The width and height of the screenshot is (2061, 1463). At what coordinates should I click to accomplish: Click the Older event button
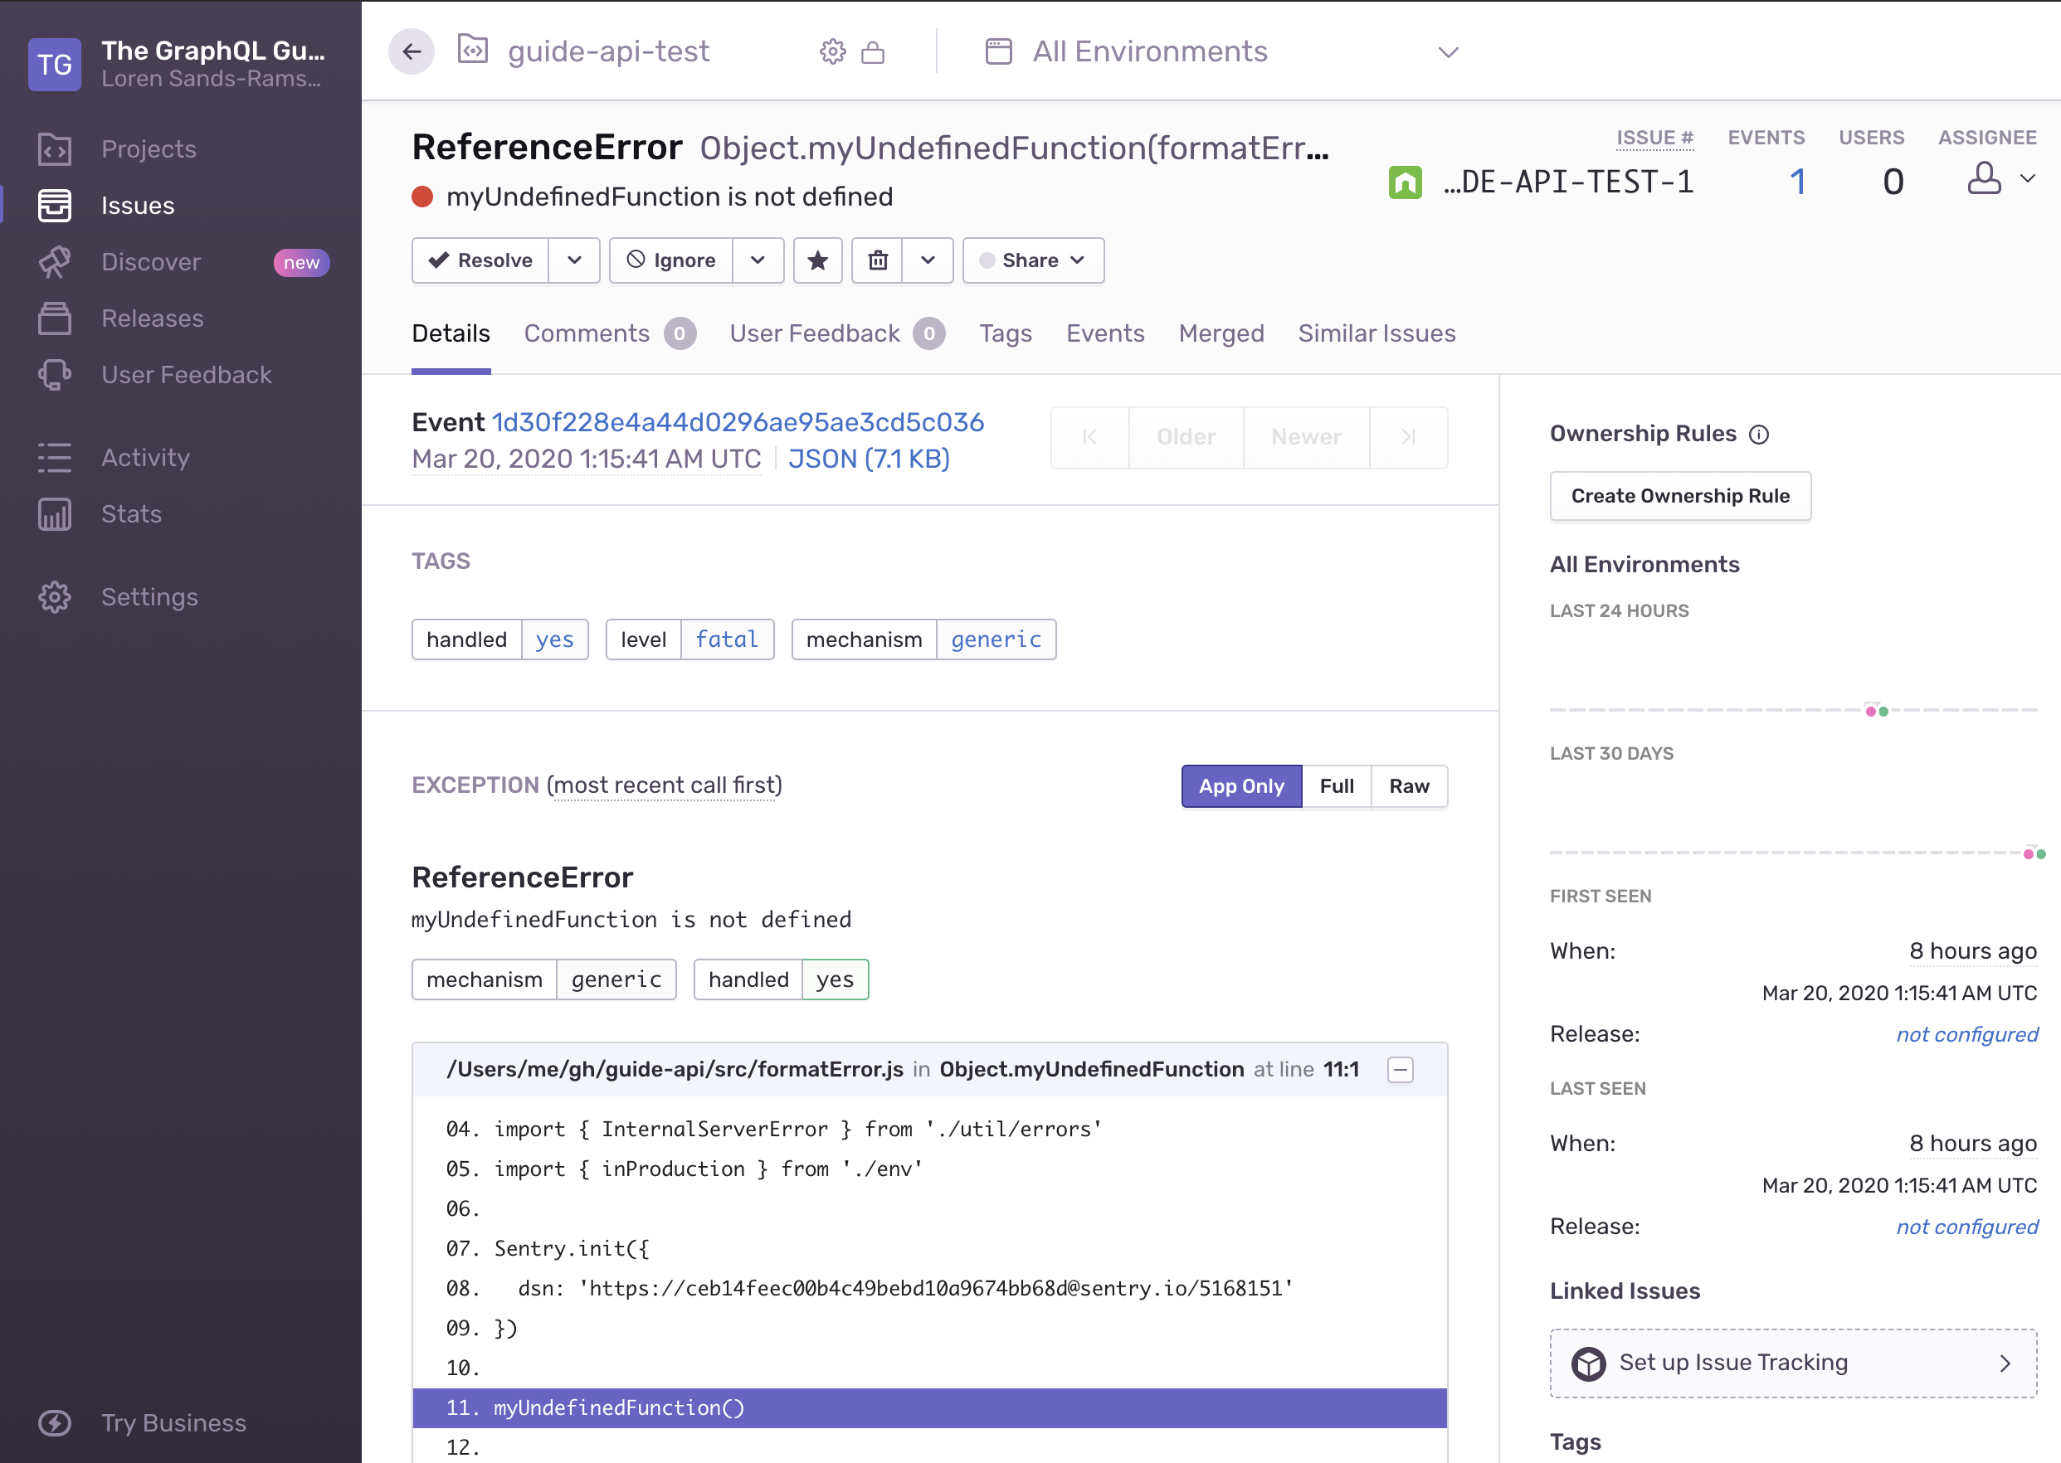[x=1186, y=437]
